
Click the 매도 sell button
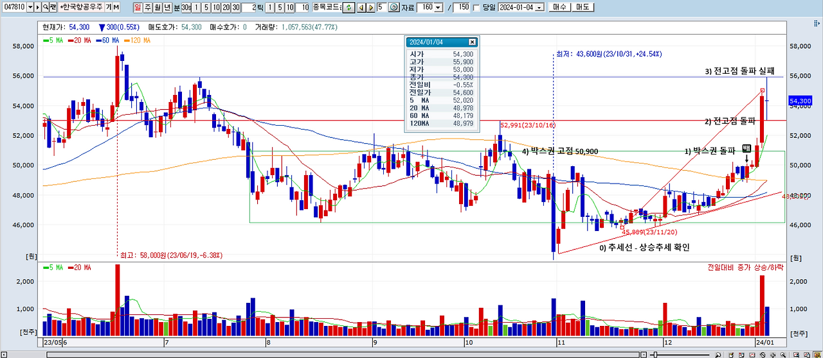pos(583,7)
